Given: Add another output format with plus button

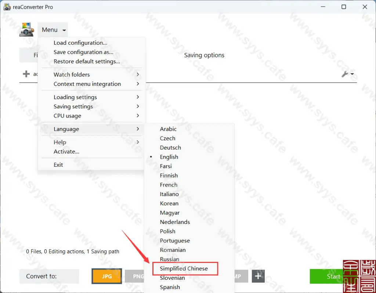Looking at the screenshot, I should tap(258, 276).
